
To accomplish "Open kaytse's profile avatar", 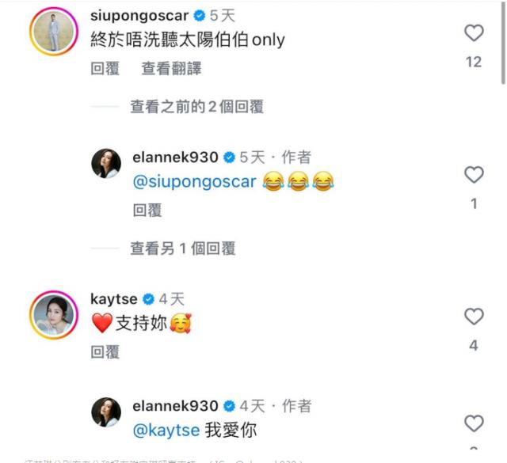I will point(53,316).
